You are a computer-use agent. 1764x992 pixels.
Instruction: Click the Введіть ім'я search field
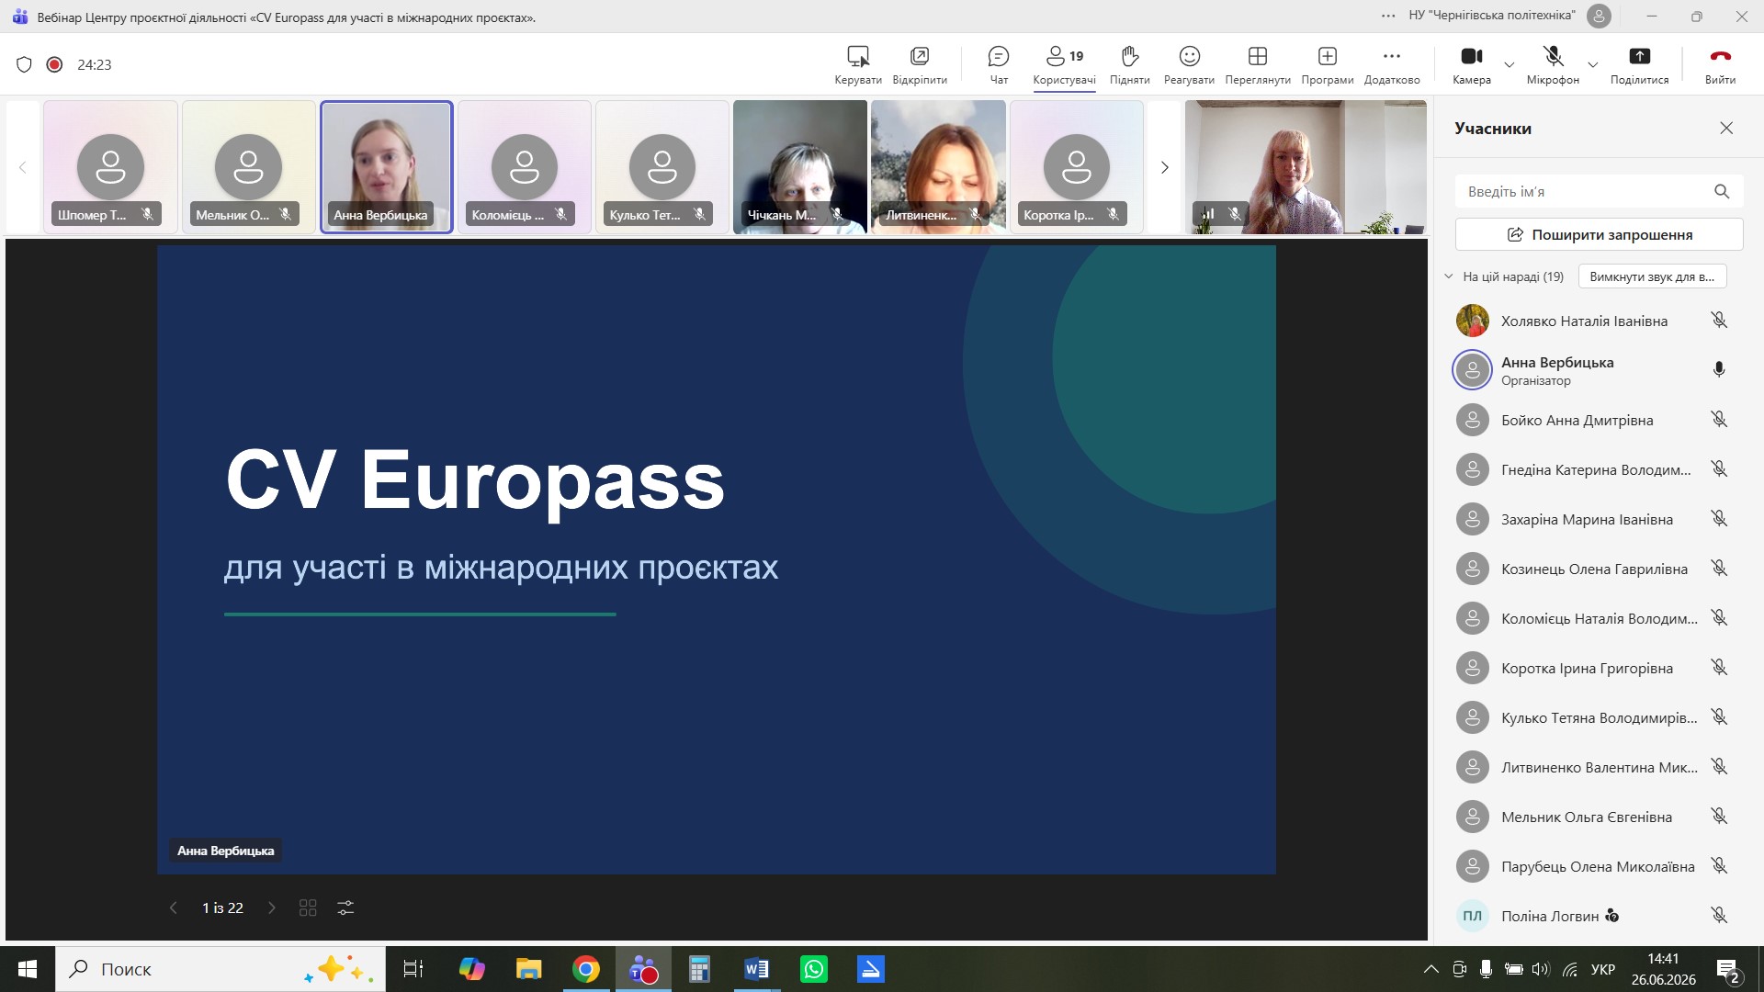pyautogui.click(x=1599, y=191)
